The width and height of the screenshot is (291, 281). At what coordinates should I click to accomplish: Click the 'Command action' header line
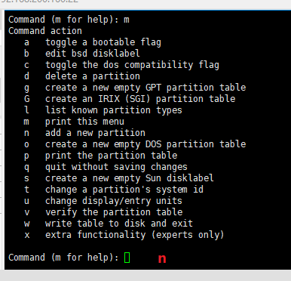pyautogui.click(x=45, y=31)
